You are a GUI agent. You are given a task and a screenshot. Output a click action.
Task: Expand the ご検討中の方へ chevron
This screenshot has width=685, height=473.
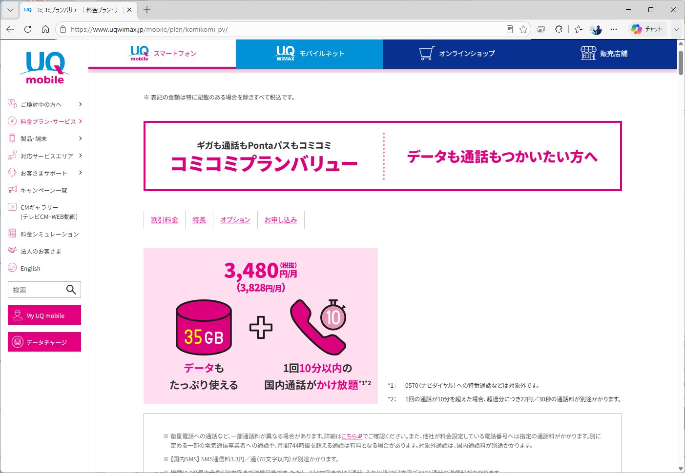click(80, 104)
